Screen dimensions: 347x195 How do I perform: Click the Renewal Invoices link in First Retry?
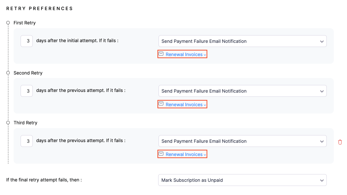click(184, 55)
